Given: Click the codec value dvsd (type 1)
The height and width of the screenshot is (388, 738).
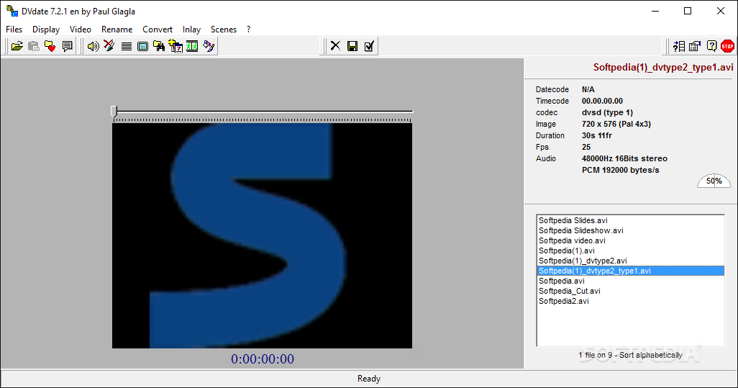Looking at the screenshot, I should 607,112.
